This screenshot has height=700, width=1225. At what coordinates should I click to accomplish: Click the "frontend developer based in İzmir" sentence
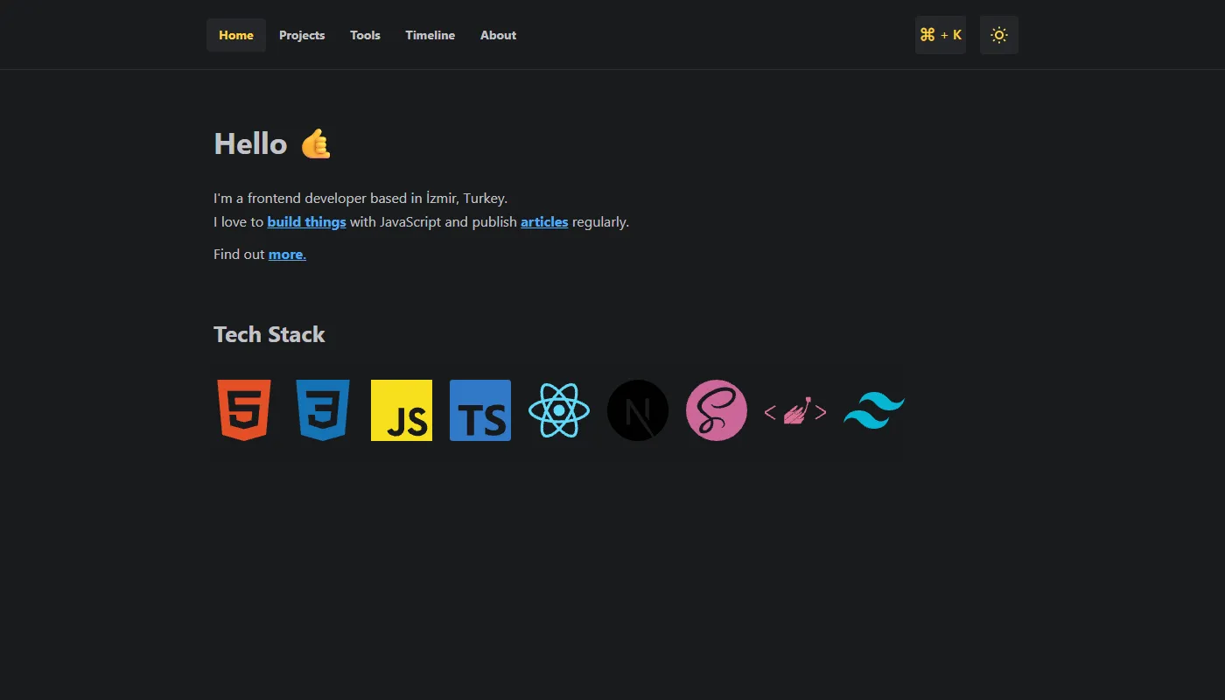[360, 199]
